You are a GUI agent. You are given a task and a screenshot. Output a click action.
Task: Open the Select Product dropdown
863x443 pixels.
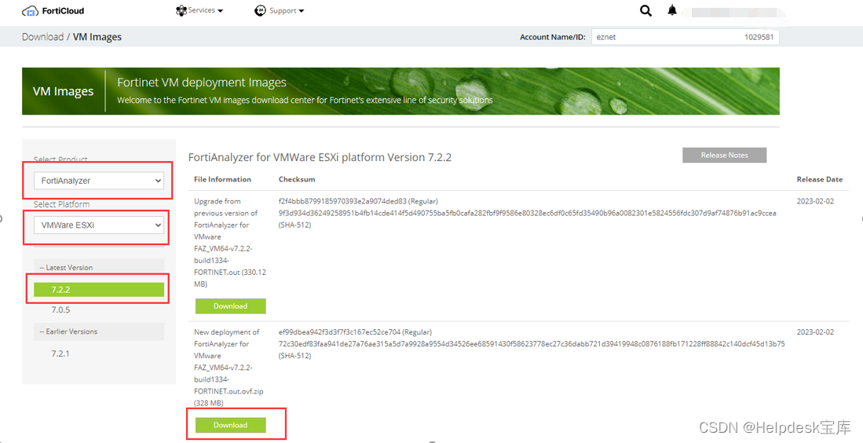[x=99, y=181]
